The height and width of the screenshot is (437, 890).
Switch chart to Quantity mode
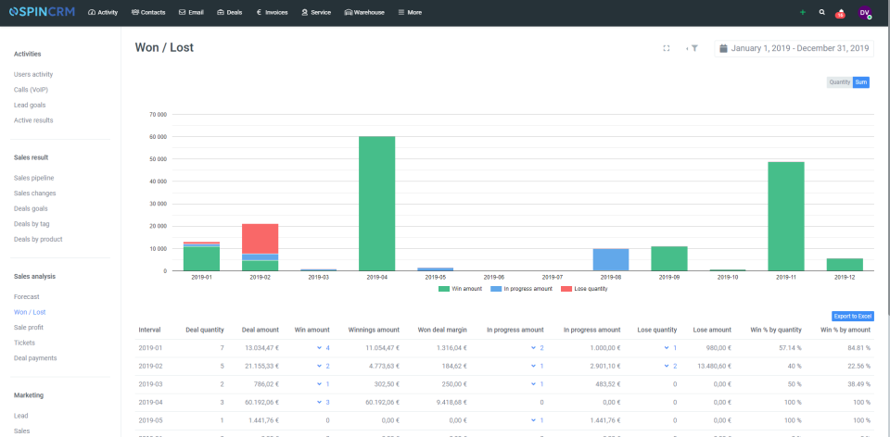pos(840,82)
